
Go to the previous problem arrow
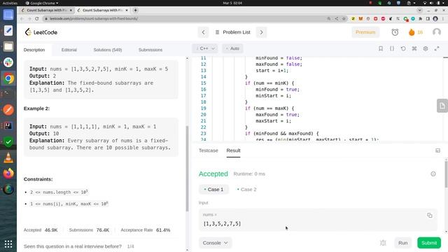pyautogui.click(x=203, y=32)
